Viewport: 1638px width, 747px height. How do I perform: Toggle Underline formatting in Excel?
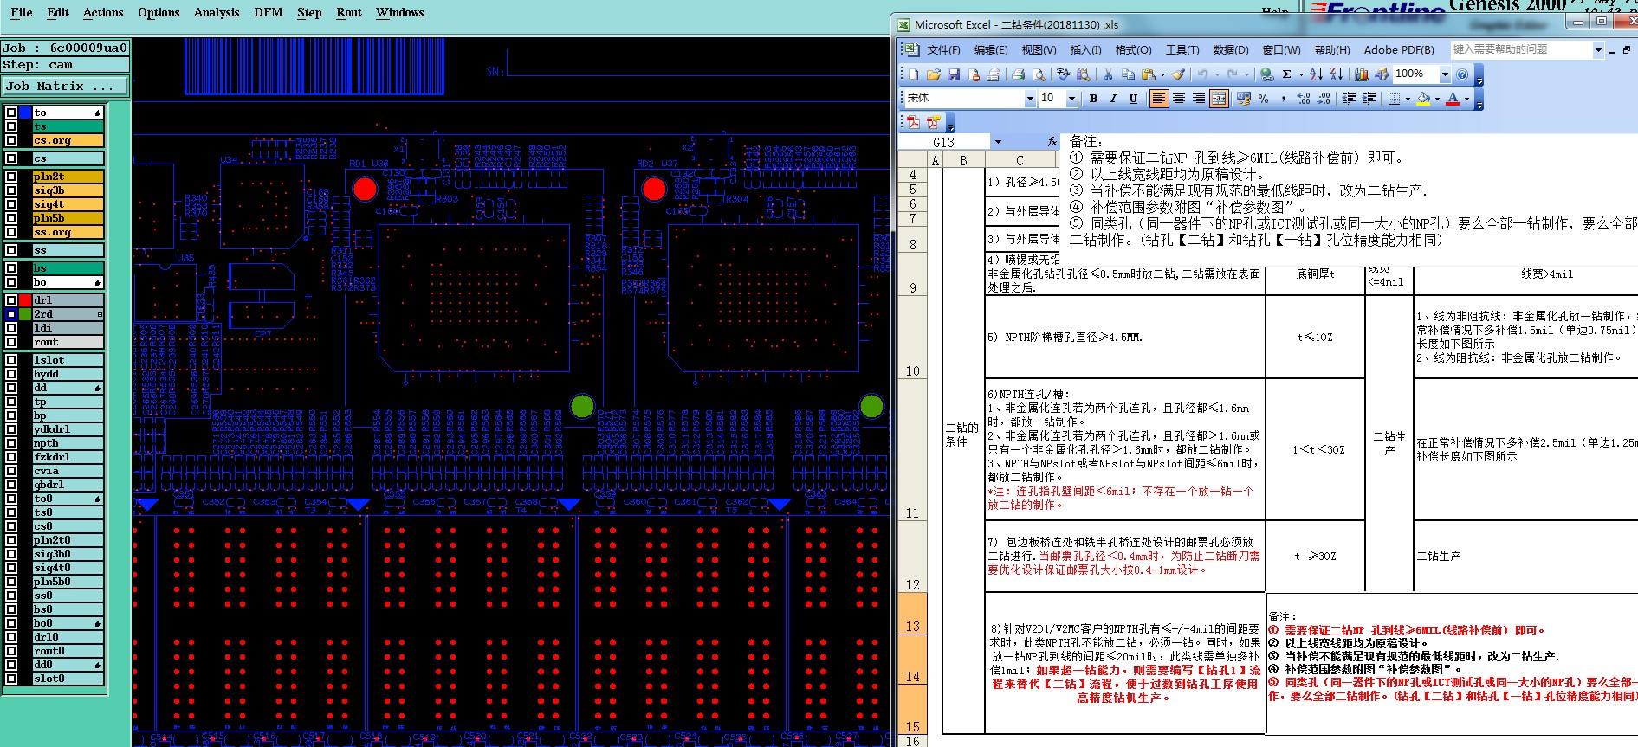1133,99
